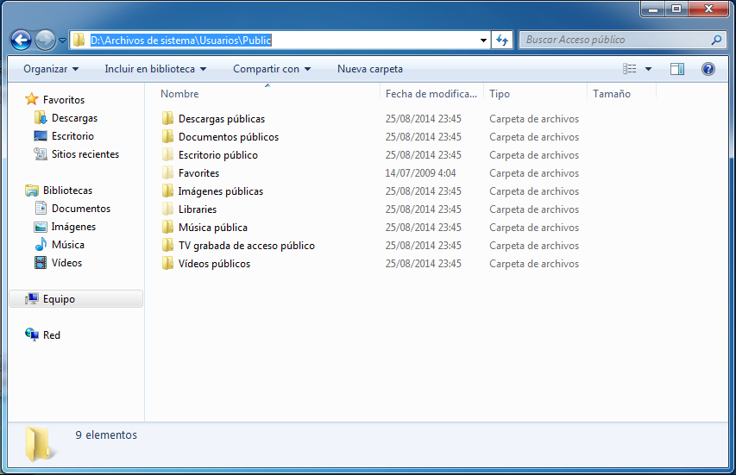
Task: Click the Documentos públicos name
Action: (x=229, y=137)
